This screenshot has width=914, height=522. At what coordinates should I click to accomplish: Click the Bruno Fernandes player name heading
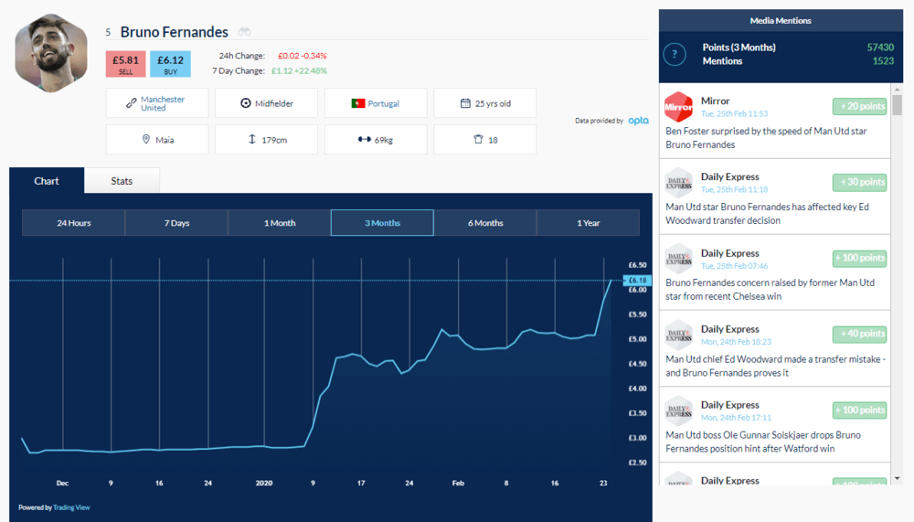175,31
